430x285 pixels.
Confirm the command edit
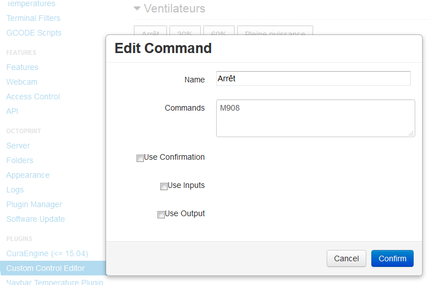[x=392, y=258]
